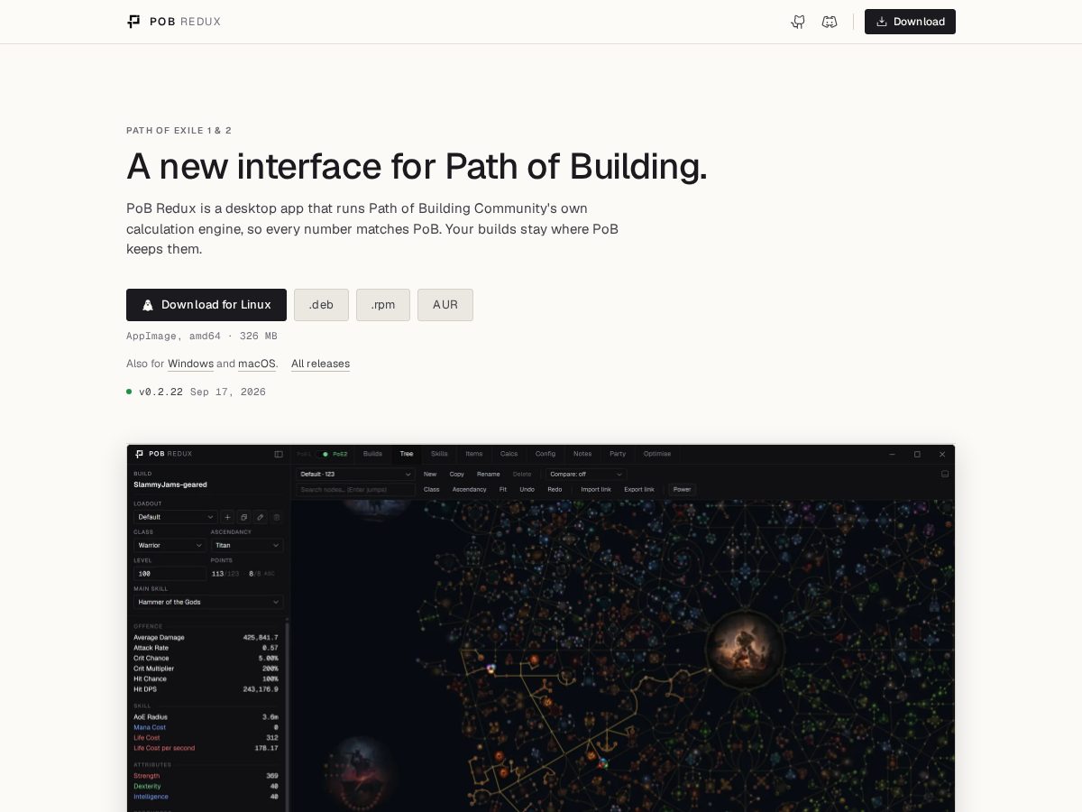This screenshot has width=1082, height=812.
Task: Open the All releases link
Action: click(x=320, y=364)
